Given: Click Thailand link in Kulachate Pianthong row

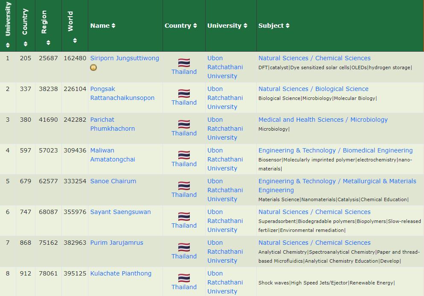Looking at the screenshot, I should coord(184,287).
